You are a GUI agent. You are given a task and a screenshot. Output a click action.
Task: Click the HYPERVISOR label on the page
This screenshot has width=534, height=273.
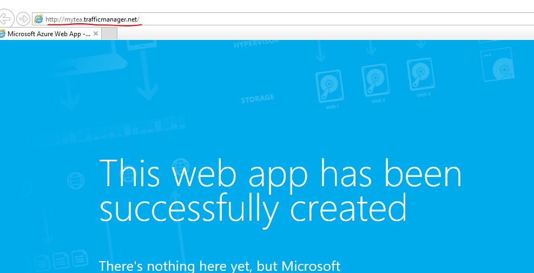[x=254, y=44]
